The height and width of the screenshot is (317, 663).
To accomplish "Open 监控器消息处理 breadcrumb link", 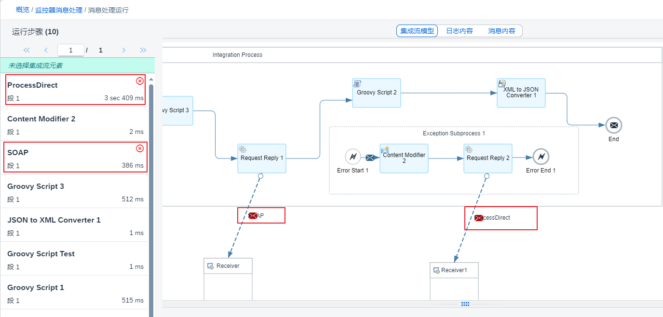I will coord(58,10).
